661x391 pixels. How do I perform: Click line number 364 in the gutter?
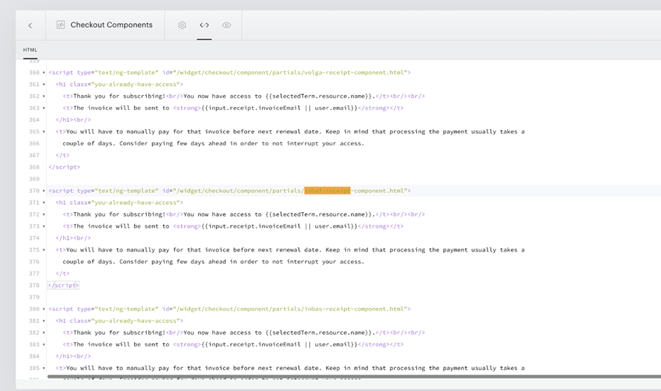(33, 119)
